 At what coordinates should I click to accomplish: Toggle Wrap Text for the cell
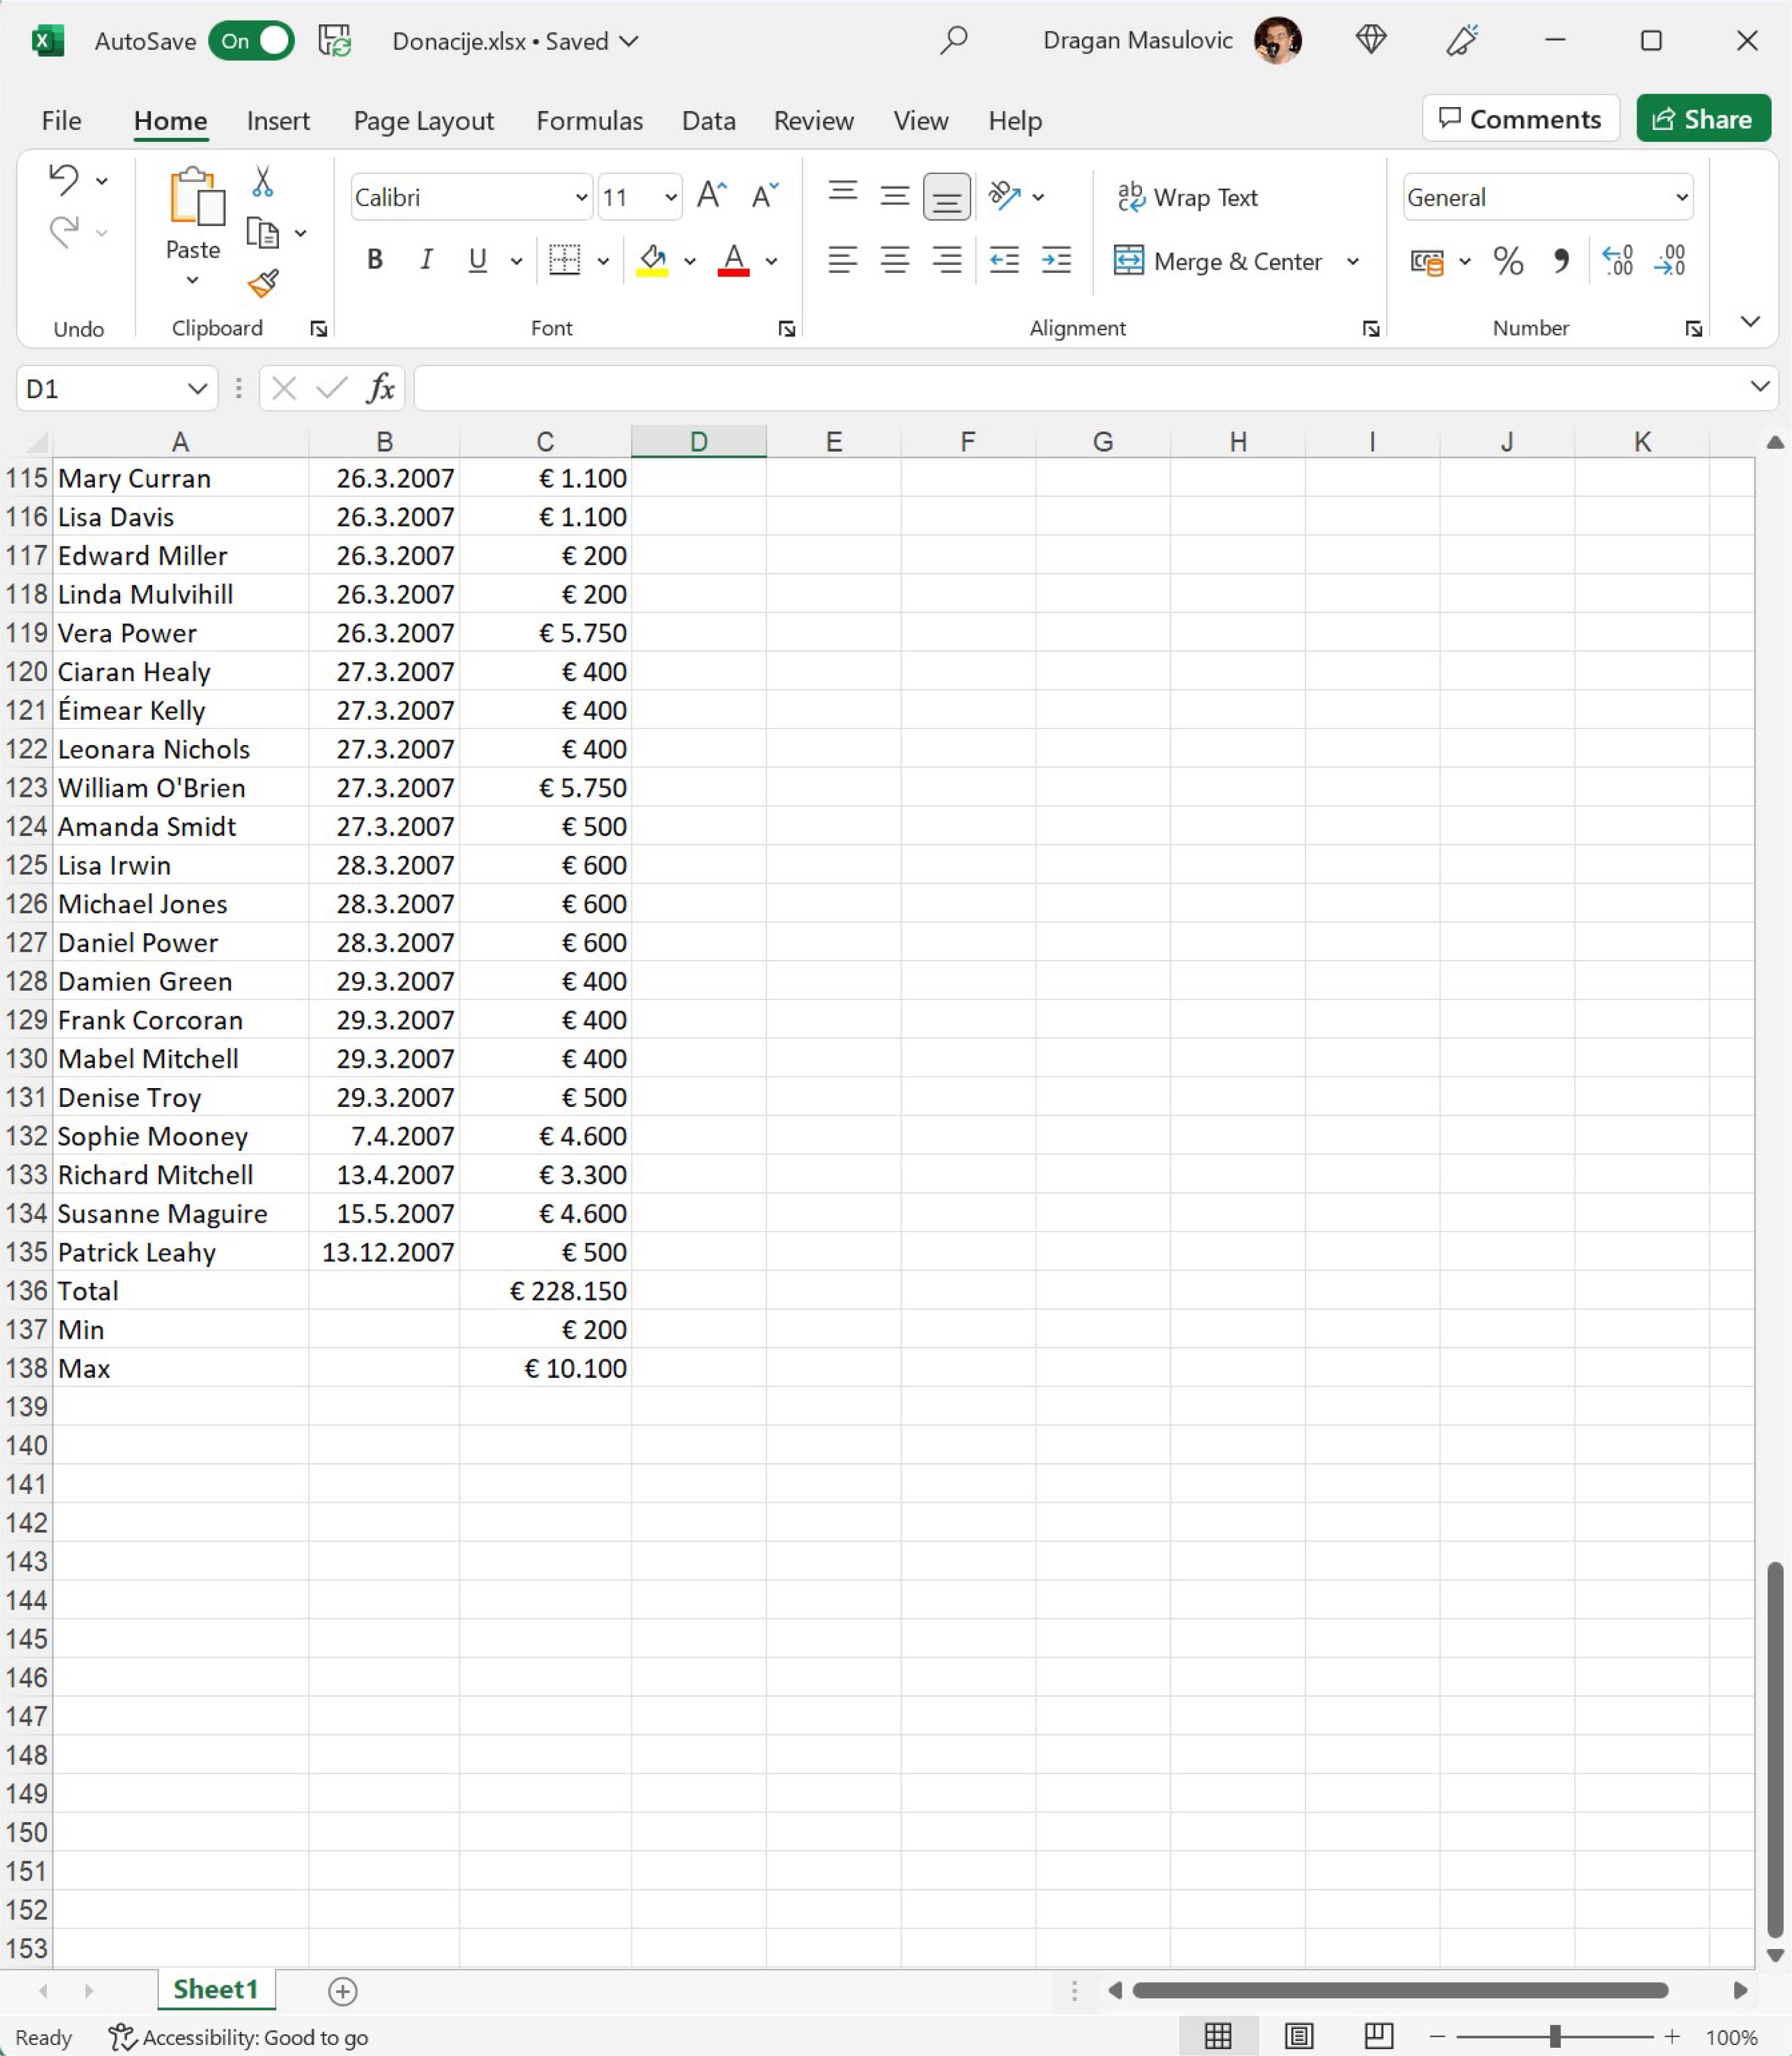click(1187, 197)
